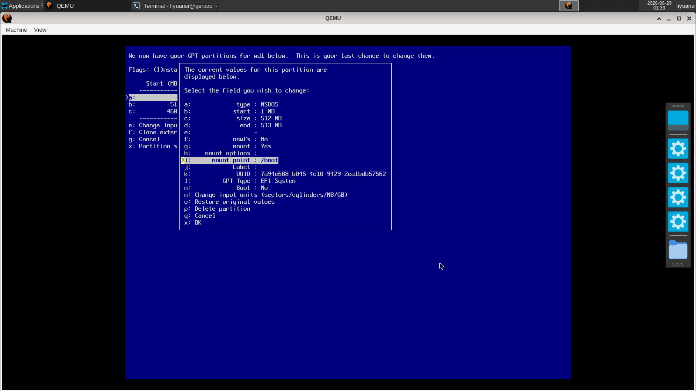
Task: Click background 'x: Partition s' entry
Action: click(153, 146)
